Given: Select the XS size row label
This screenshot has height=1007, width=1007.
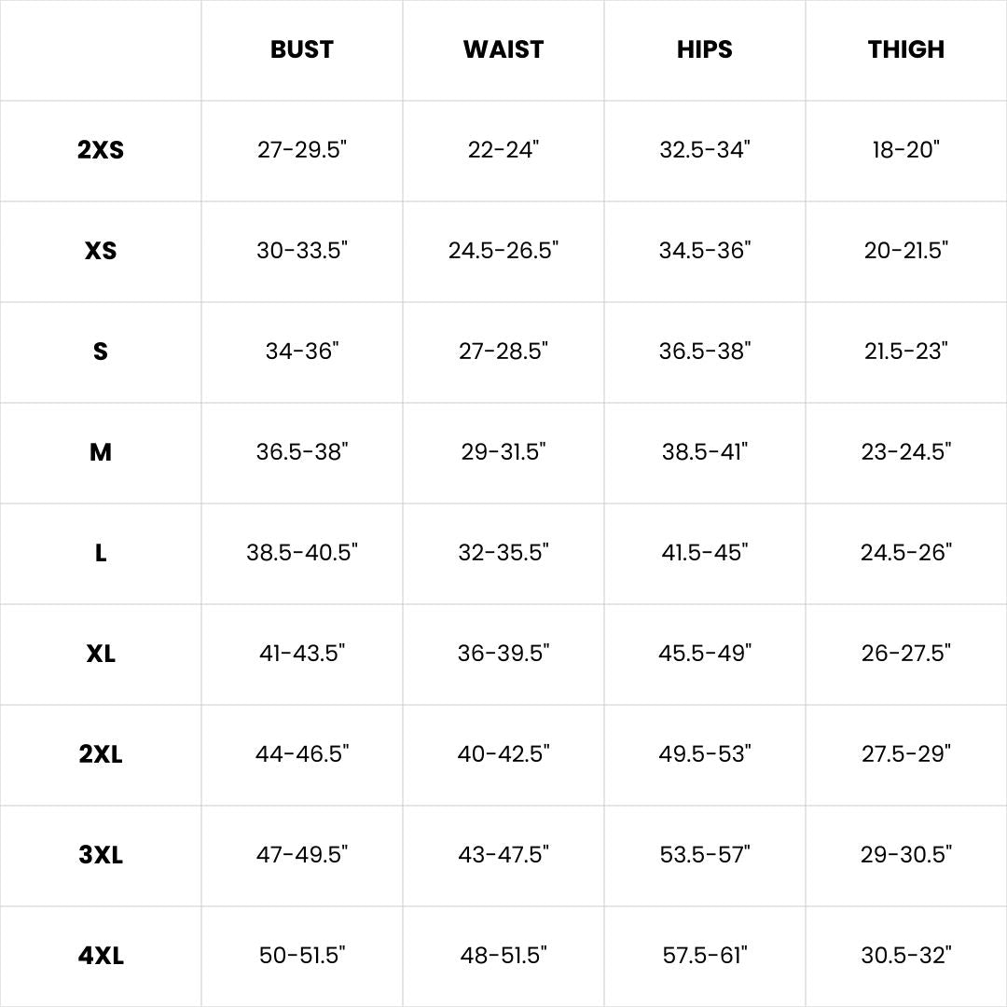Looking at the screenshot, I should click(x=100, y=251).
